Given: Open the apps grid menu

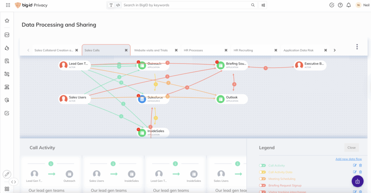Looking at the screenshot, I should click(8, 5).
